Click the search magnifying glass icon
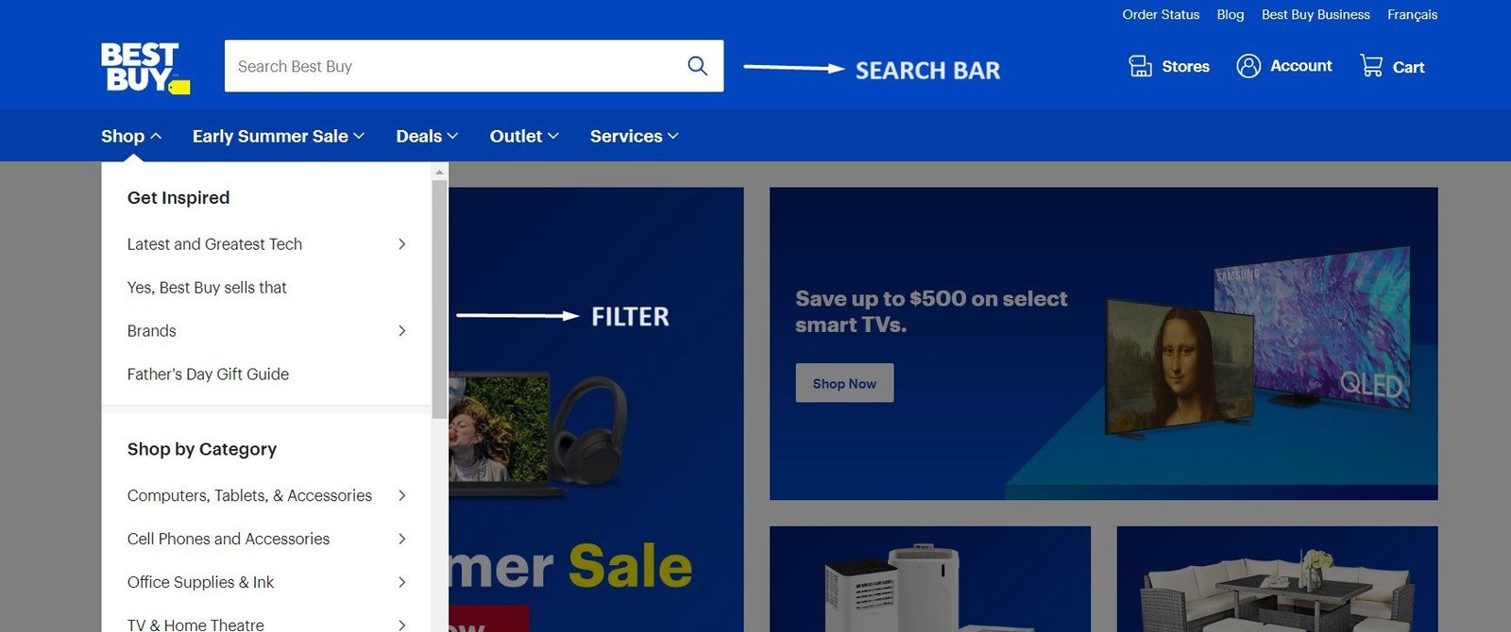This screenshot has height=632, width=1511. tap(698, 66)
